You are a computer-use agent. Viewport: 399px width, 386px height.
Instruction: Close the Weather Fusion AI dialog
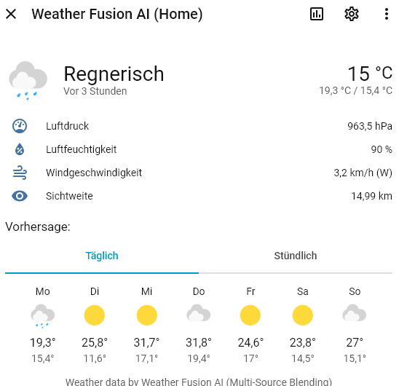click(11, 14)
